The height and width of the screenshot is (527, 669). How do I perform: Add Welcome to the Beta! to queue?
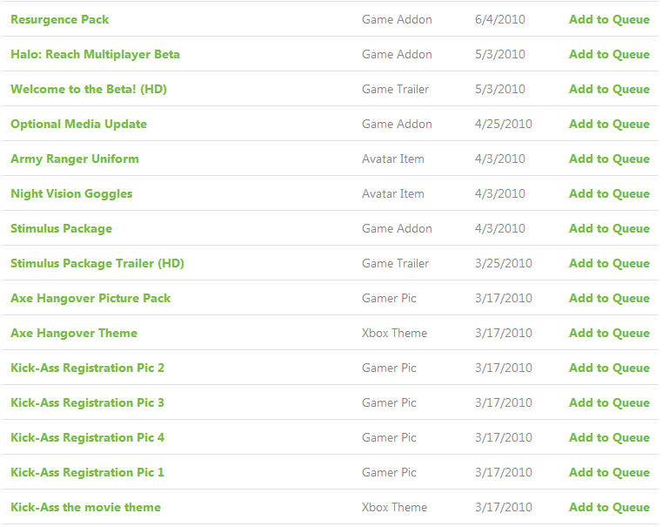(x=609, y=89)
